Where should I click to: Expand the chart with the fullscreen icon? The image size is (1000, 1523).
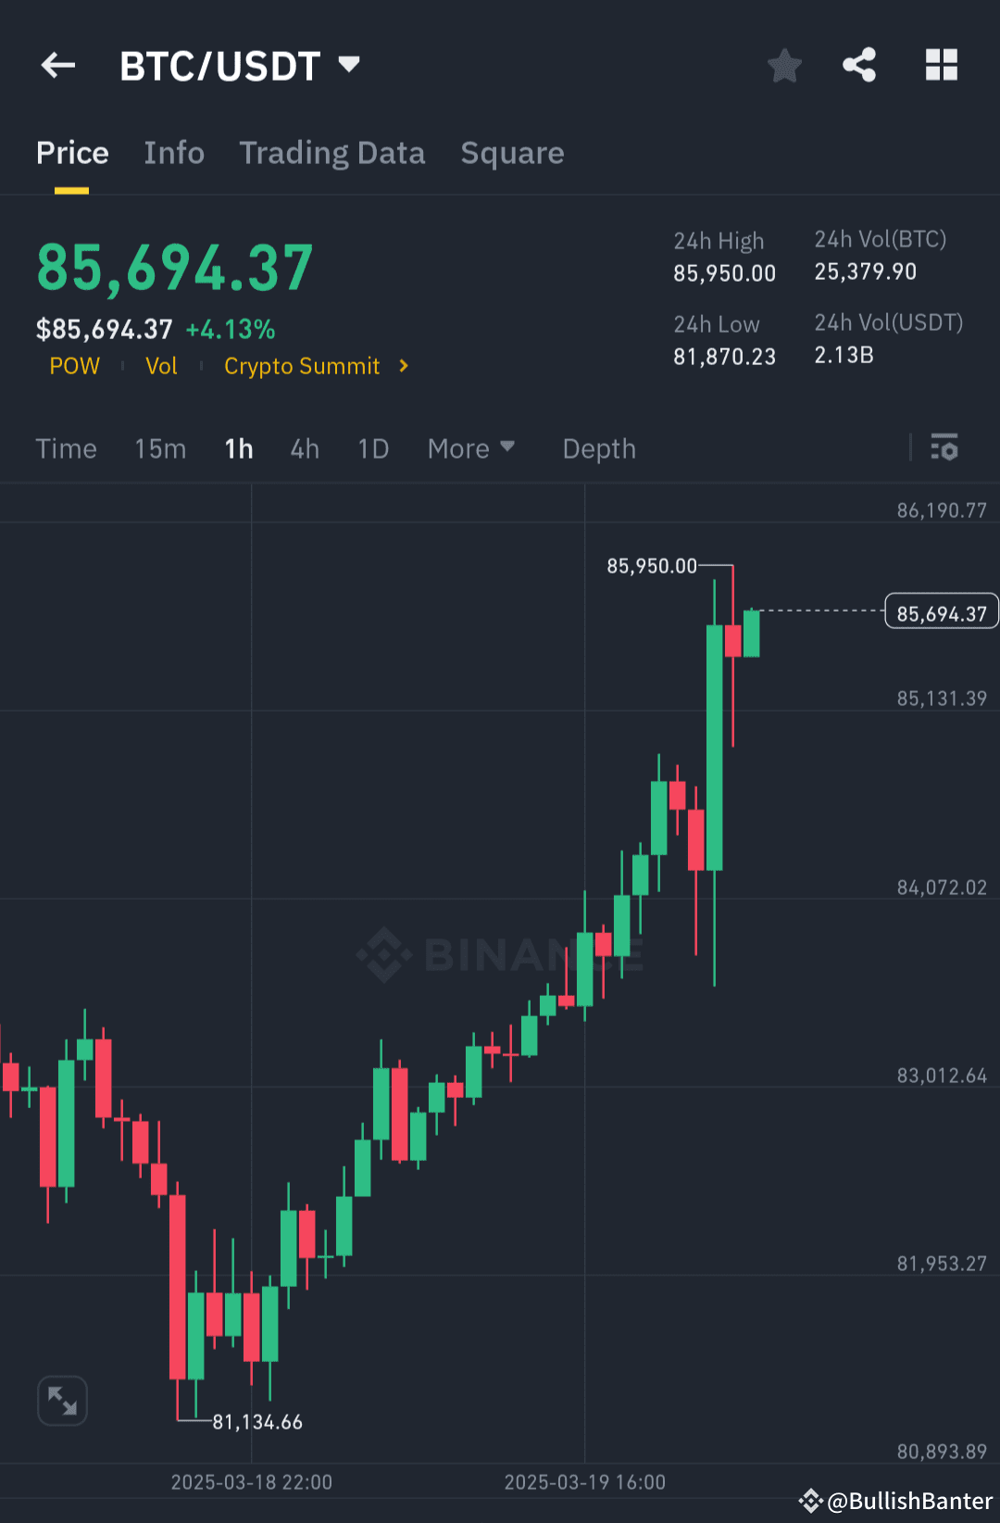tap(62, 1401)
